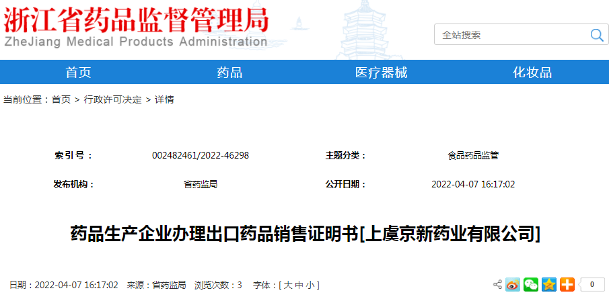Click 详情 in the breadcrumb

click(164, 99)
